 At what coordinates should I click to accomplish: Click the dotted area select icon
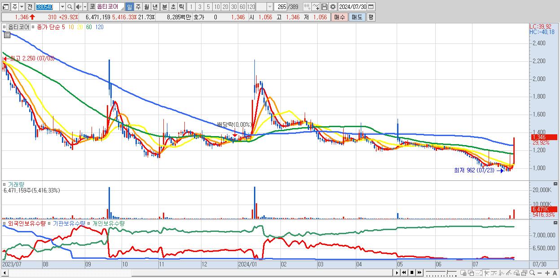pos(478,273)
